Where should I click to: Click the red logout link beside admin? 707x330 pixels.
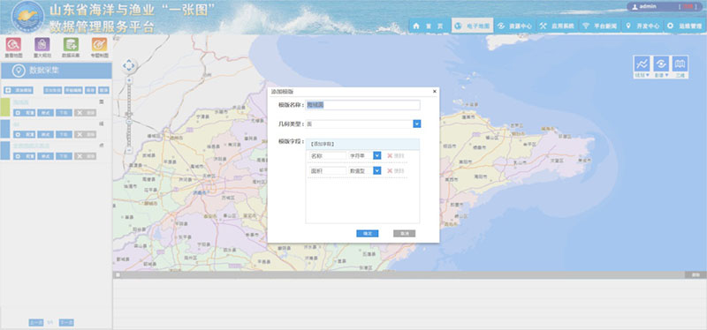688,7
